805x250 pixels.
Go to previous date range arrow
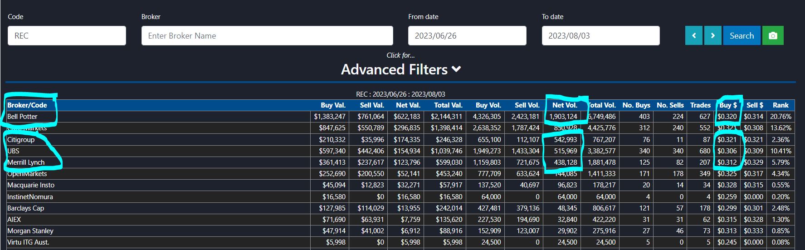point(694,35)
